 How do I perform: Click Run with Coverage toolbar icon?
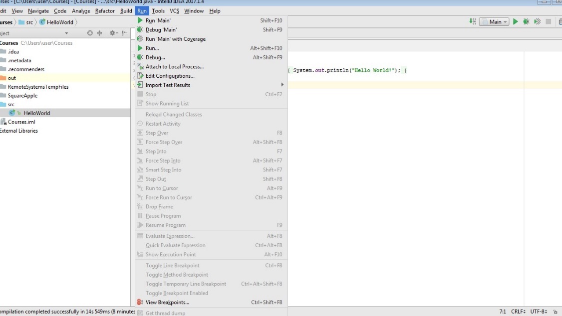[538, 21]
